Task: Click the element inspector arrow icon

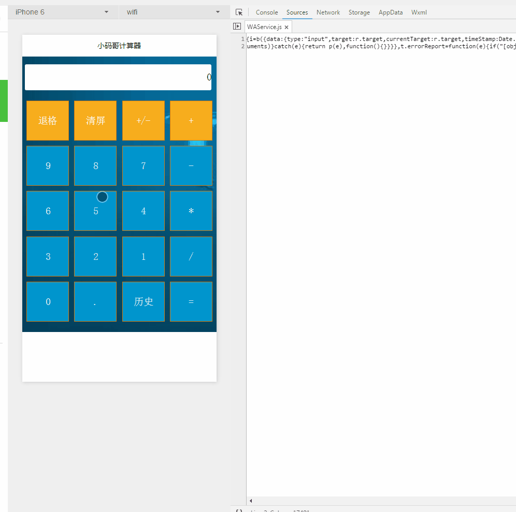Action: point(239,12)
